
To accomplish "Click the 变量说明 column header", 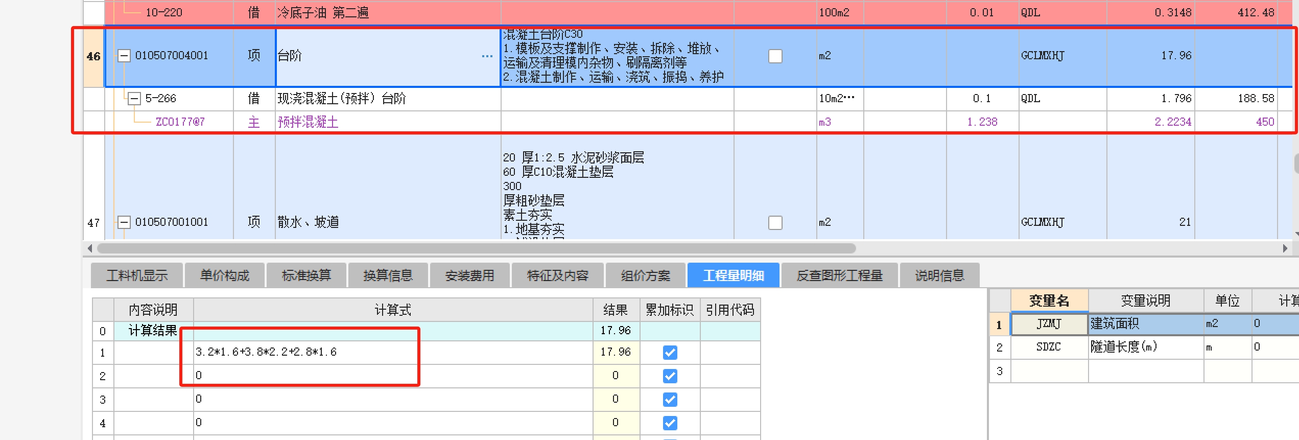I will click(1146, 300).
